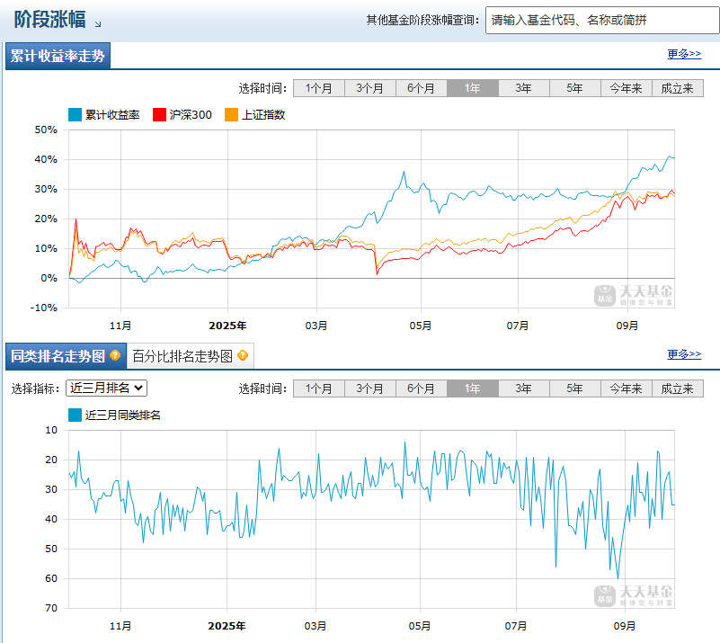Select the 累计收益率走势 tab
The height and width of the screenshot is (643, 720).
coord(58,56)
